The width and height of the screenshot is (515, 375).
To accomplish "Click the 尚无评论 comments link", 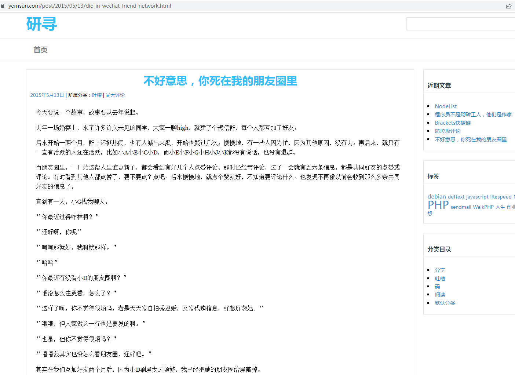I will click(115, 95).
